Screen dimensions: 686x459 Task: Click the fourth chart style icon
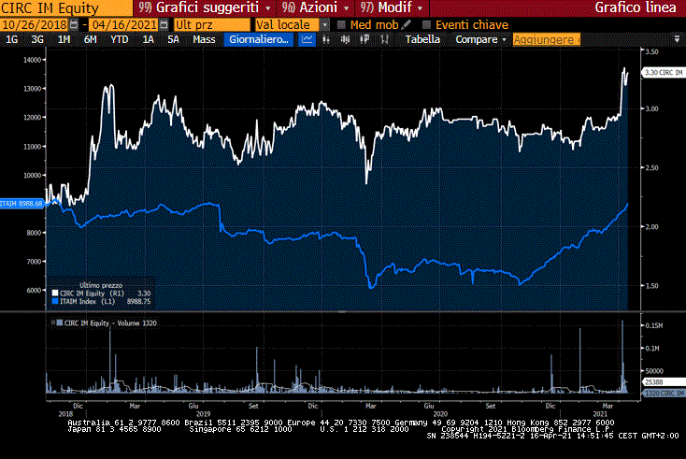[x=364, y=39]
